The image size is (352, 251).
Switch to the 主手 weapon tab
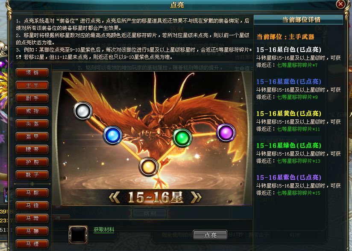click(32, 85)
